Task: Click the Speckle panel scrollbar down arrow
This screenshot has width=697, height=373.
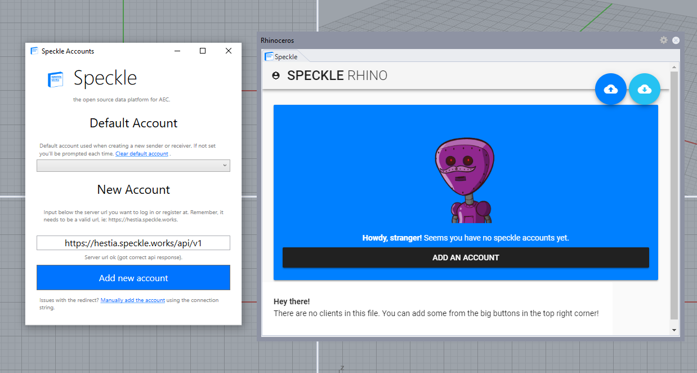Action: click(x=674, y=330)
